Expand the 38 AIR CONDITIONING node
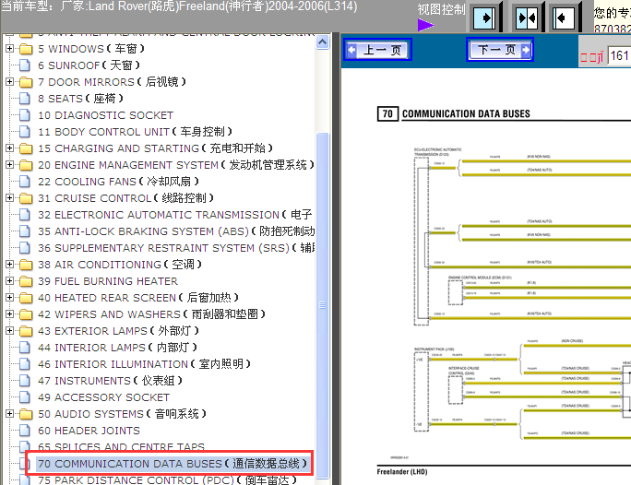The image size is (631, 485). [x=9, y=265]
